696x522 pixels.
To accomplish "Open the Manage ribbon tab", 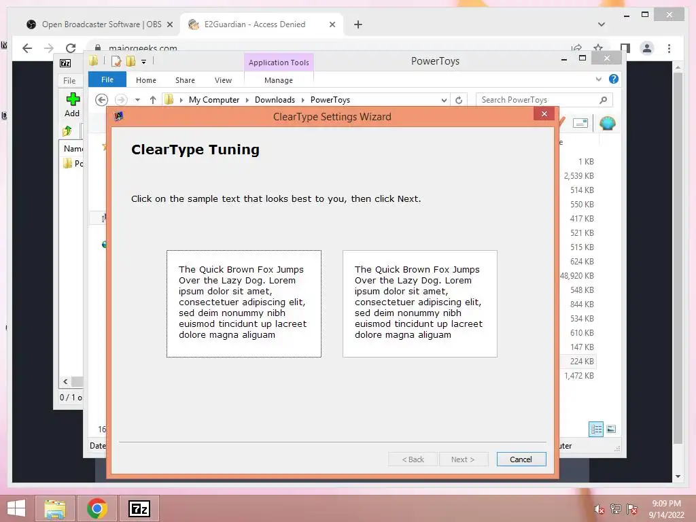I will (278, 80).
